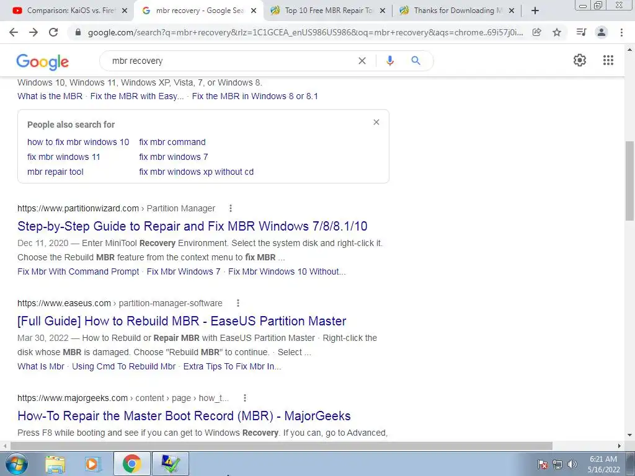
Task: Open the shield checkmark taskbar app
Action: [170, 464]
